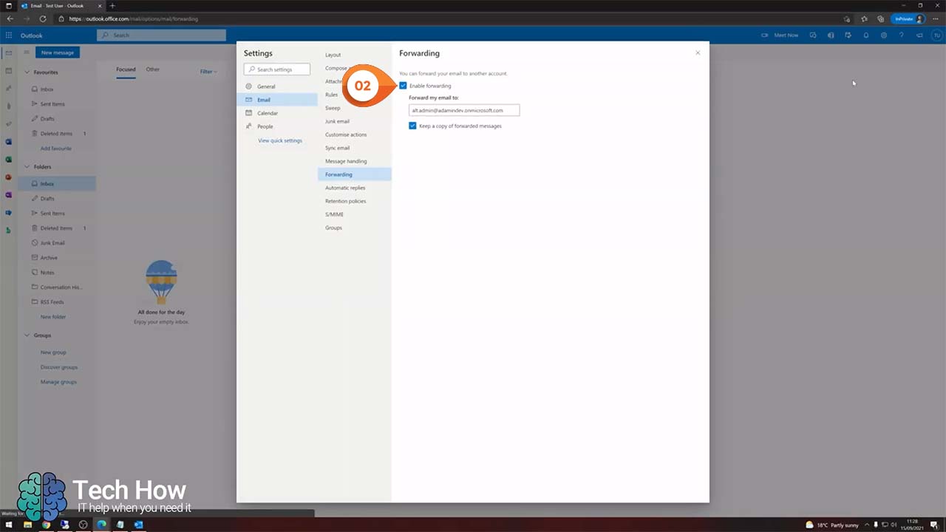Select General settings category
The image size is (946, 532).
(x=277, y=86)
